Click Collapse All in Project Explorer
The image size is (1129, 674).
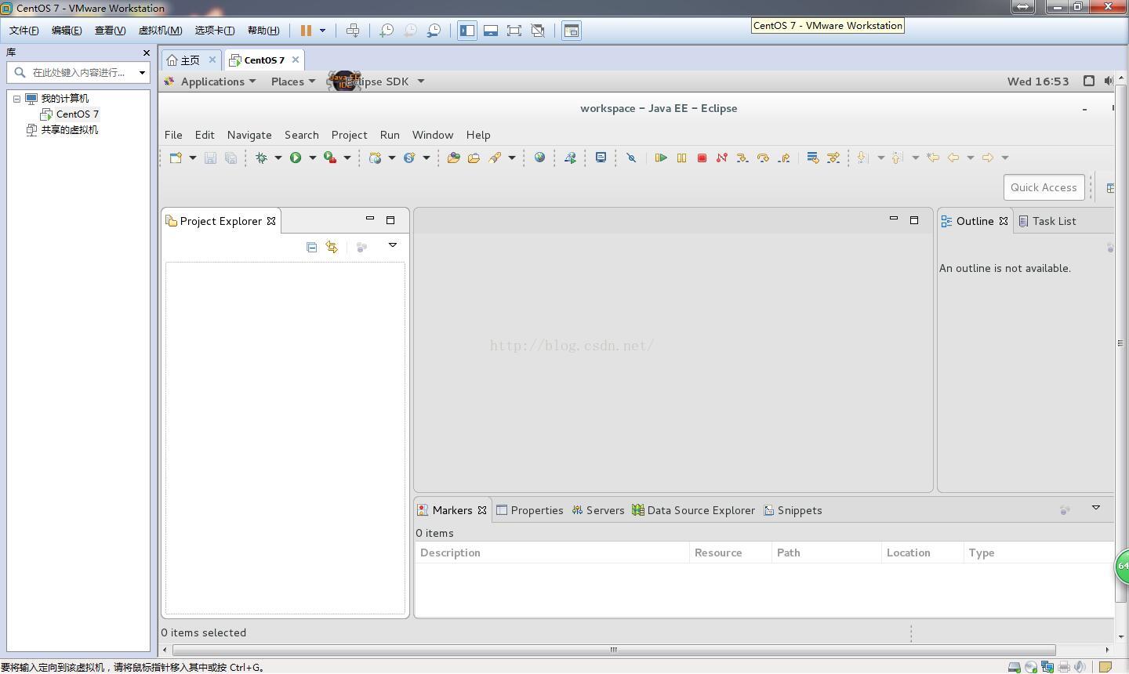(x=311, y=247)
